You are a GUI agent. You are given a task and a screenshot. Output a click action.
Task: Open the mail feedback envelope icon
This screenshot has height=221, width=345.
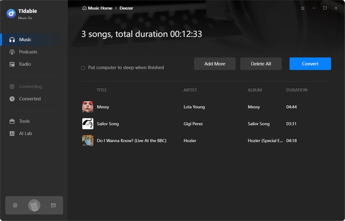coord(53,206)
